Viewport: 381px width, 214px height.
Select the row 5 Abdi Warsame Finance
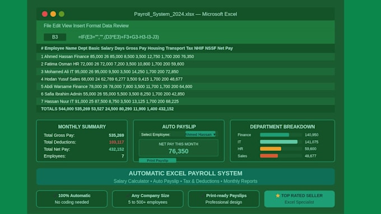click(x=185, y=87)
